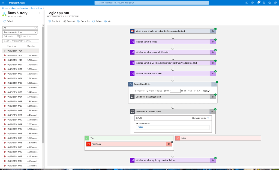
Task: Click Resubmit in the run toolbar
Action: coord(69,21)
